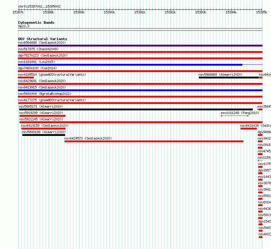This screenshot has height=249, width=271.
Task: Open variant dgv7460n100 (Coe2014) label
Action: click(x=37, y=68)
